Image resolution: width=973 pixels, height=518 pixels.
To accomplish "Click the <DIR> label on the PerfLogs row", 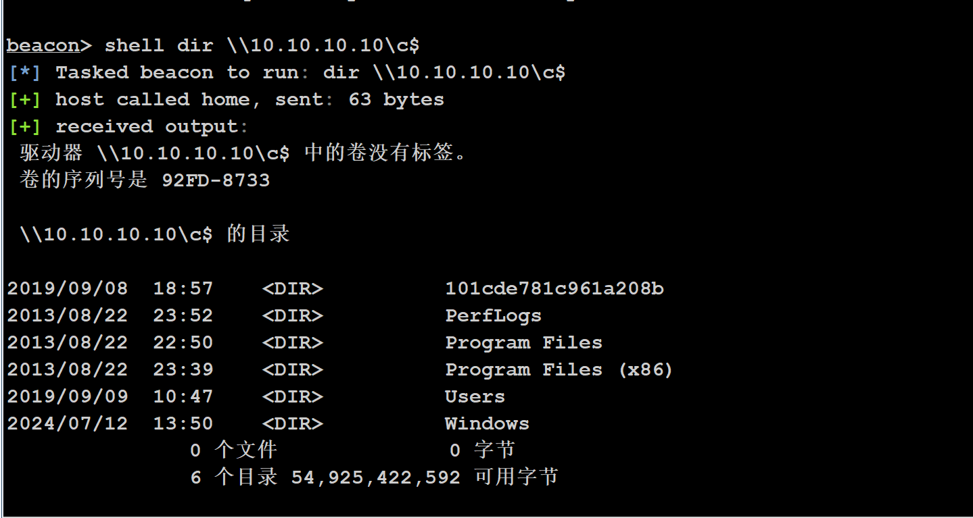I will pyautogui.click(x=293, y=316).
